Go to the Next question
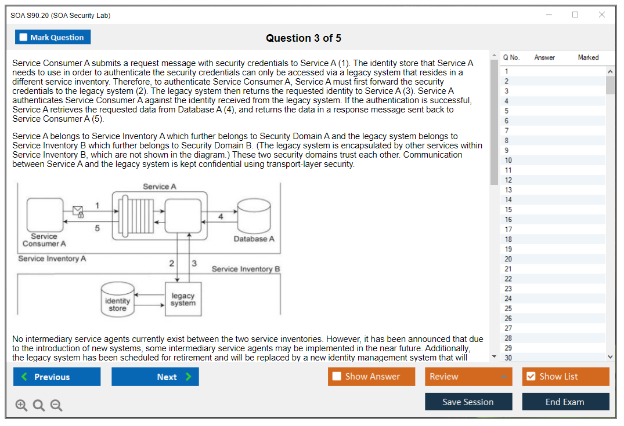Viewport: 624px width, 426px height. 155,377
